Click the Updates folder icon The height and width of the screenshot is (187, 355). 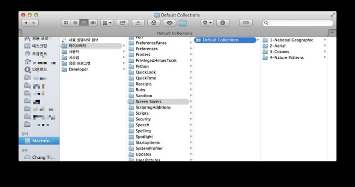click(131, 154)
